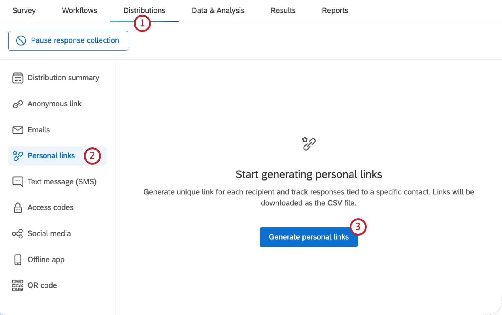The width and height of the screenshot is (502, 315).
Task: Click the Social media share icon
Action: click(x=18, y=234)
